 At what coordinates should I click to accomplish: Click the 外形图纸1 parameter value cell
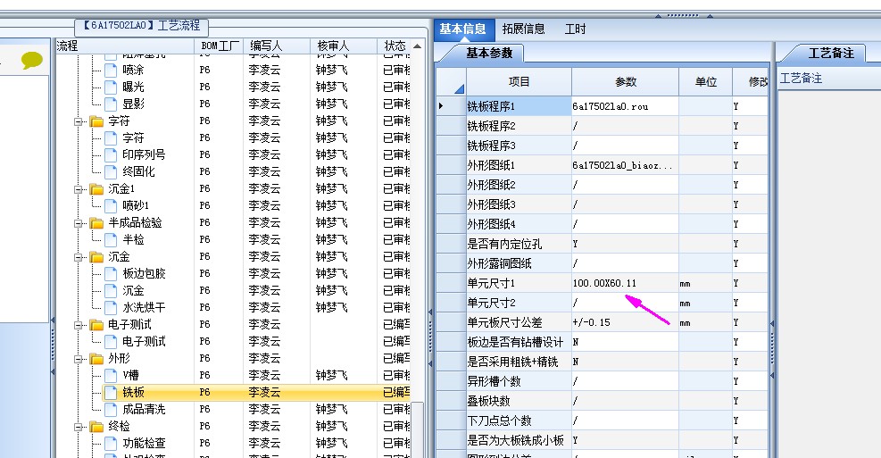(625, 165)
